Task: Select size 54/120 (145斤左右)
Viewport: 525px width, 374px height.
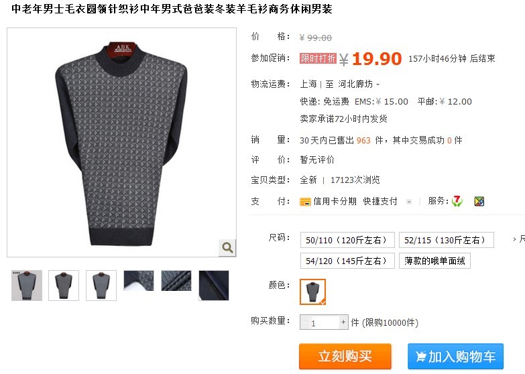Action: [x=347, y=261]
